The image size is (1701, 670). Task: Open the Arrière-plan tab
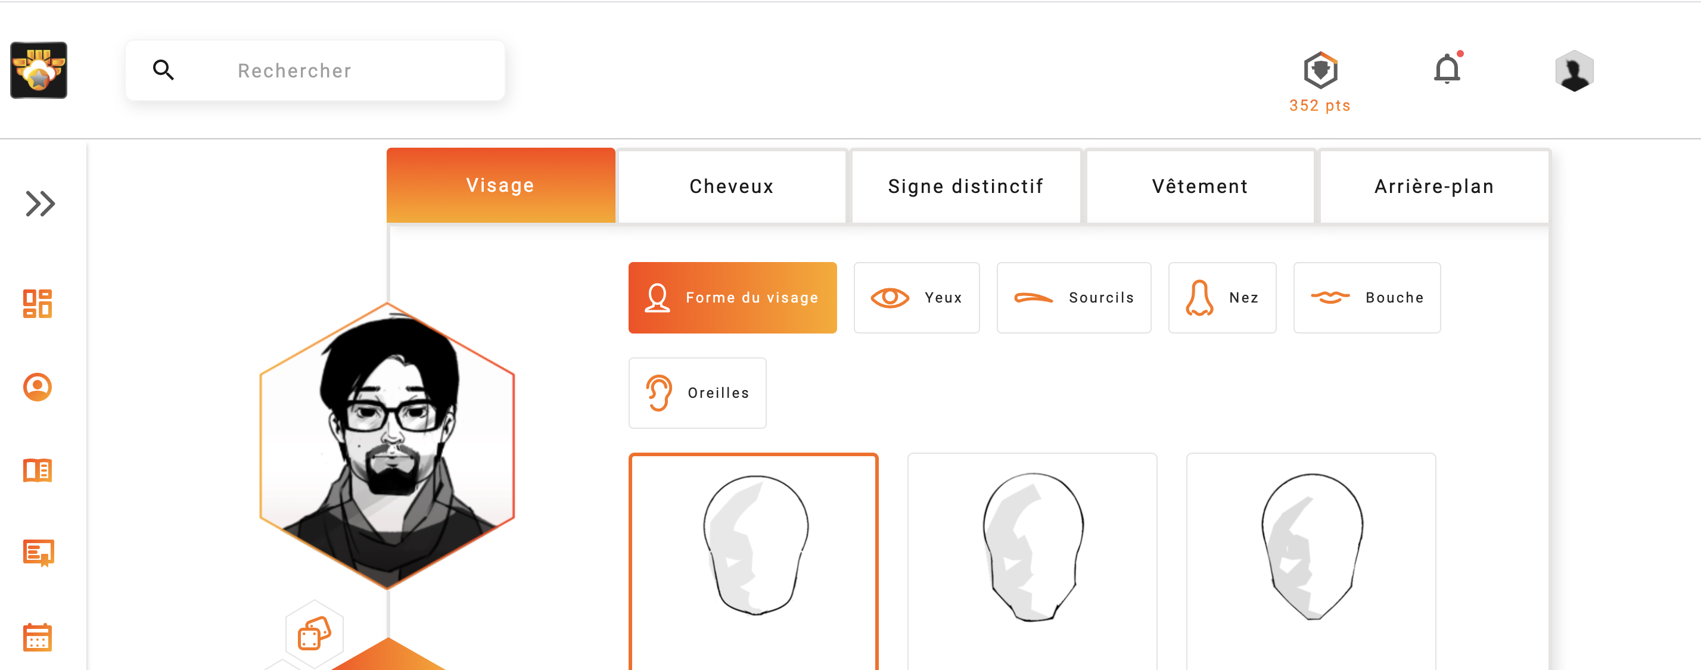click(x=1433, y=187)
